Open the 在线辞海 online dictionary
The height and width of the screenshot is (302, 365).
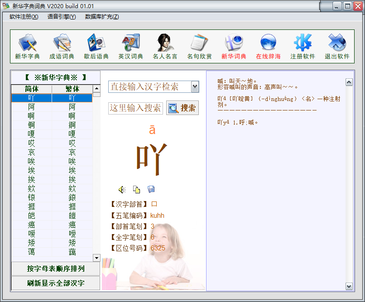[x=268, y=47]
